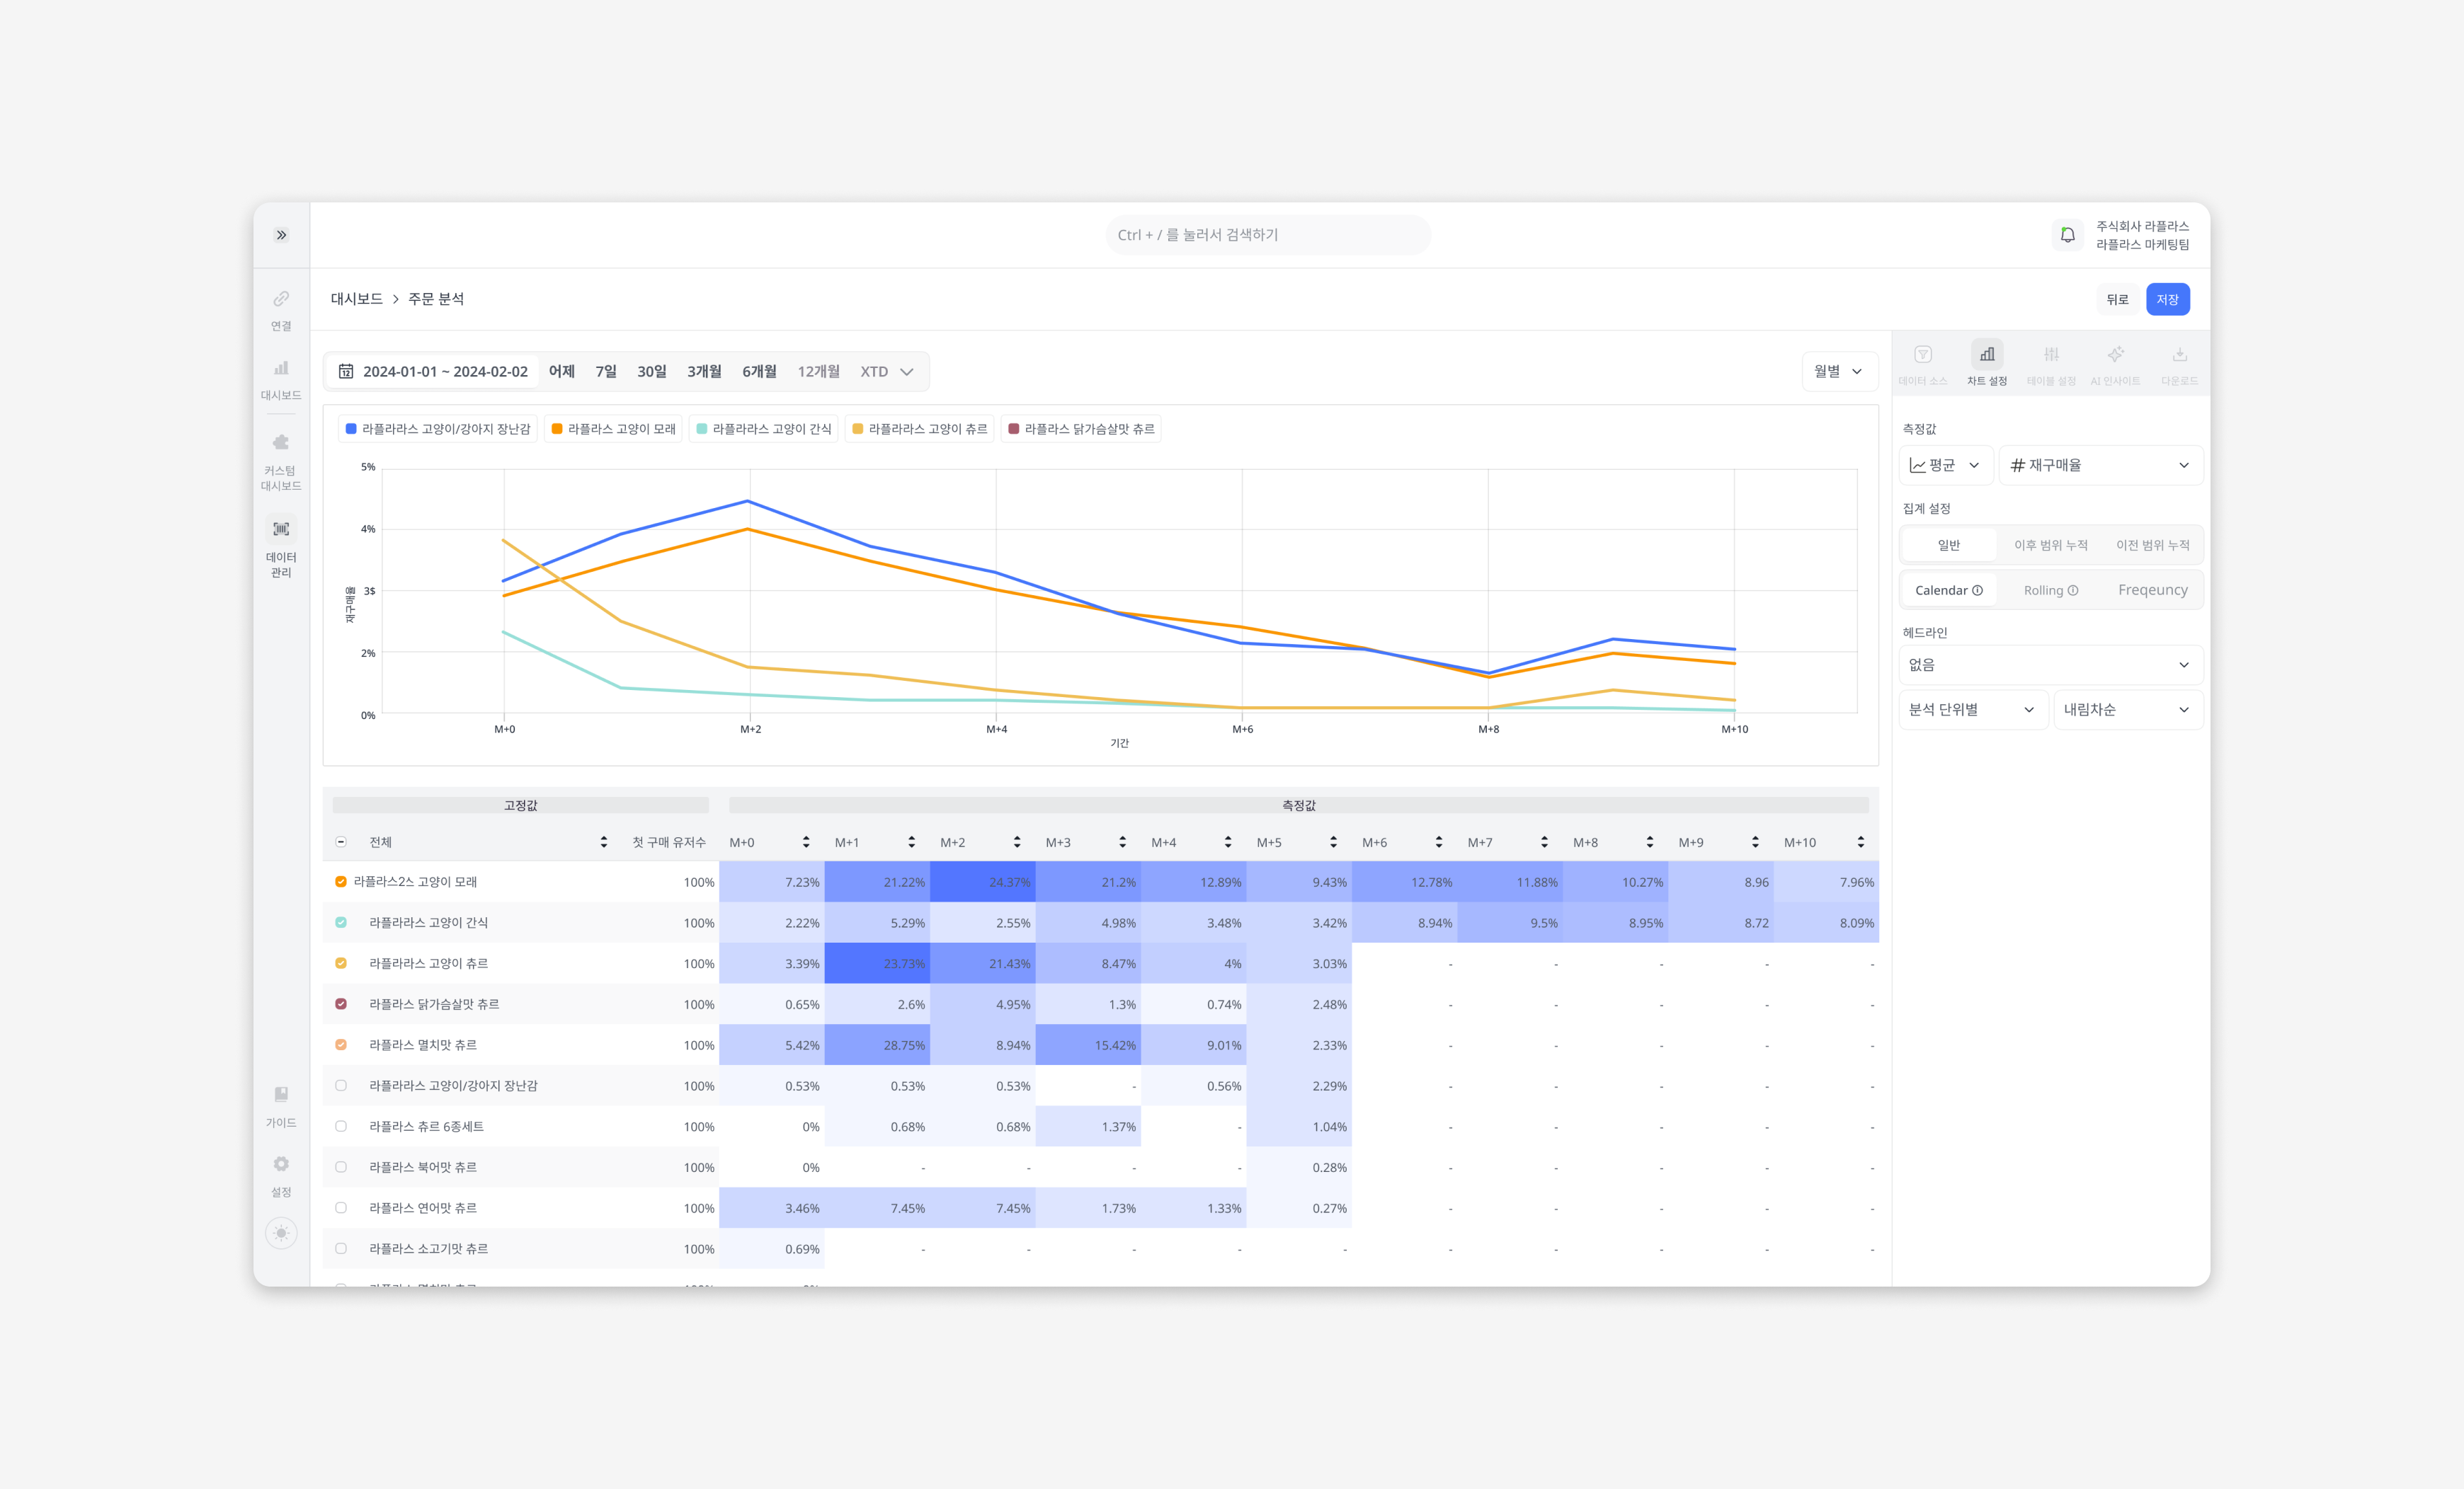
Task: Click the search field at top
Action: coord(1267,235)
